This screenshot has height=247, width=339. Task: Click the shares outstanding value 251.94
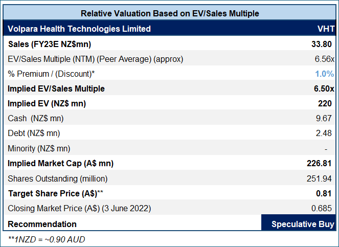tap(319, 178)
